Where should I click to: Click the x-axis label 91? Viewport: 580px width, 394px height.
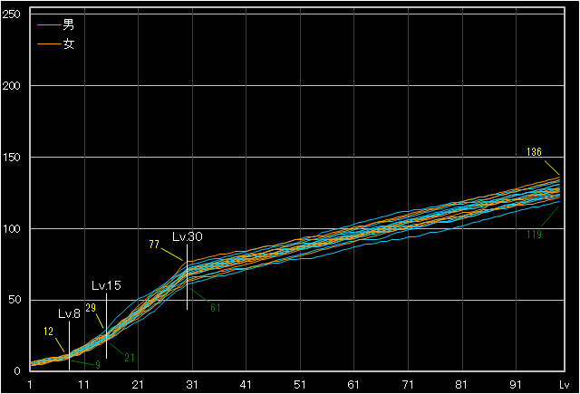coord(516,385)
